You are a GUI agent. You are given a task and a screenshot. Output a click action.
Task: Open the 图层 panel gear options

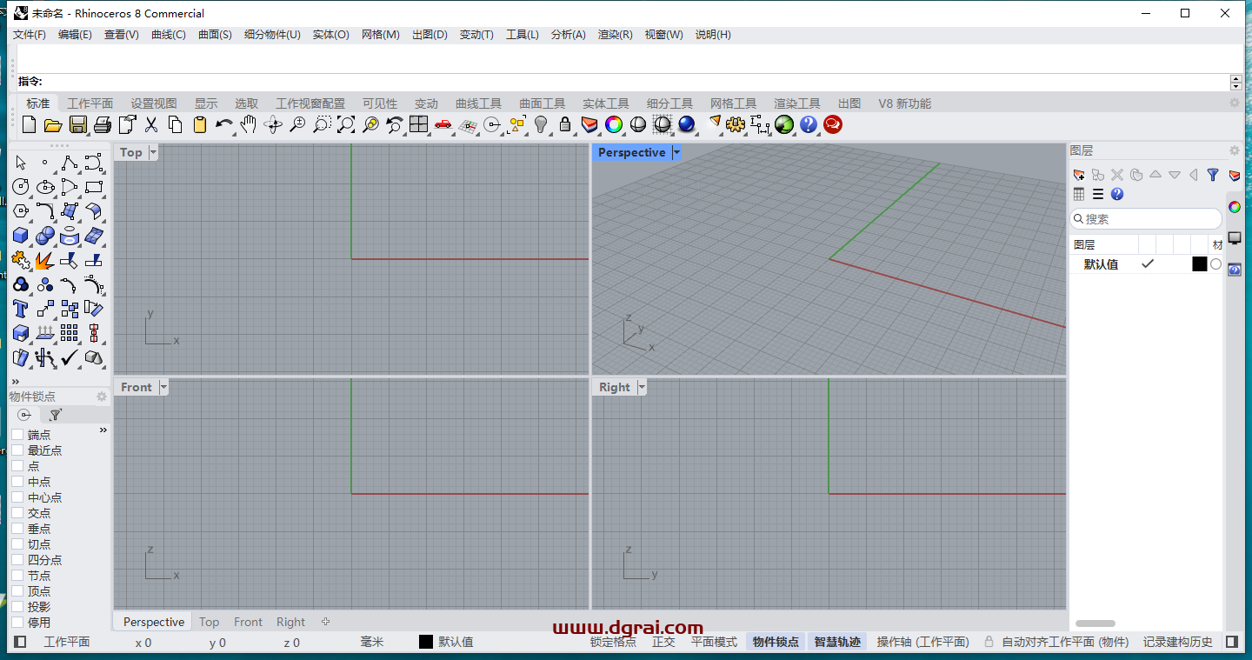tap(1235, 150)
